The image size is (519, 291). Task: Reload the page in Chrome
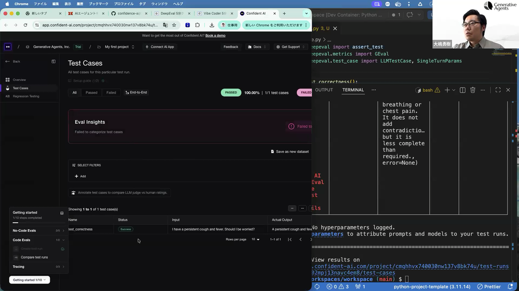point(25,25)
